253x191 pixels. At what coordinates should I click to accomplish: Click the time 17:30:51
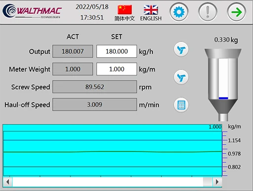92,17
